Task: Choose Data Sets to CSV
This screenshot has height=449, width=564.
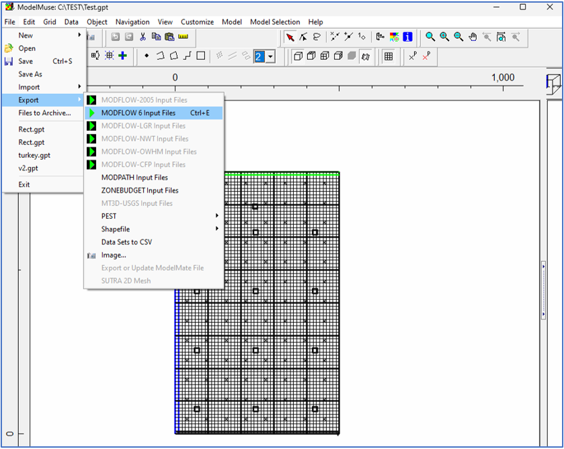Action: pyautogui.click(x=153, y=242)
